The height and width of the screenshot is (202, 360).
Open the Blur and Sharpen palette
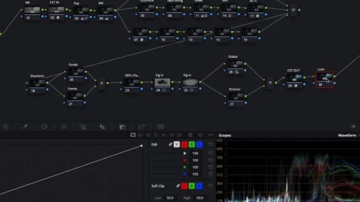tap(103, 127)
